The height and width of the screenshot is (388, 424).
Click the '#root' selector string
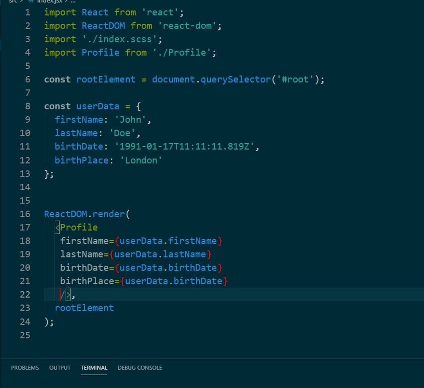[x=295, y=79]
